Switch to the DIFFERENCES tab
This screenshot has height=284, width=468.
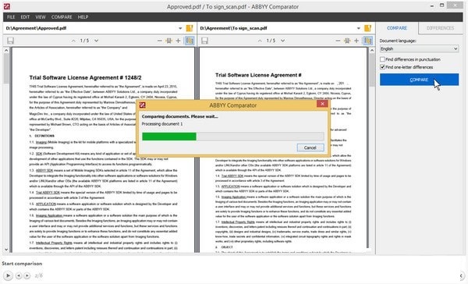(440, 28)
